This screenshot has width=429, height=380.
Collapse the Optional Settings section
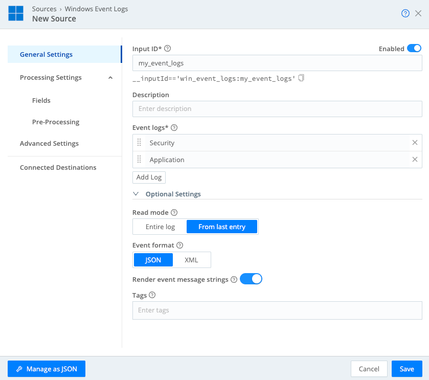136,194
